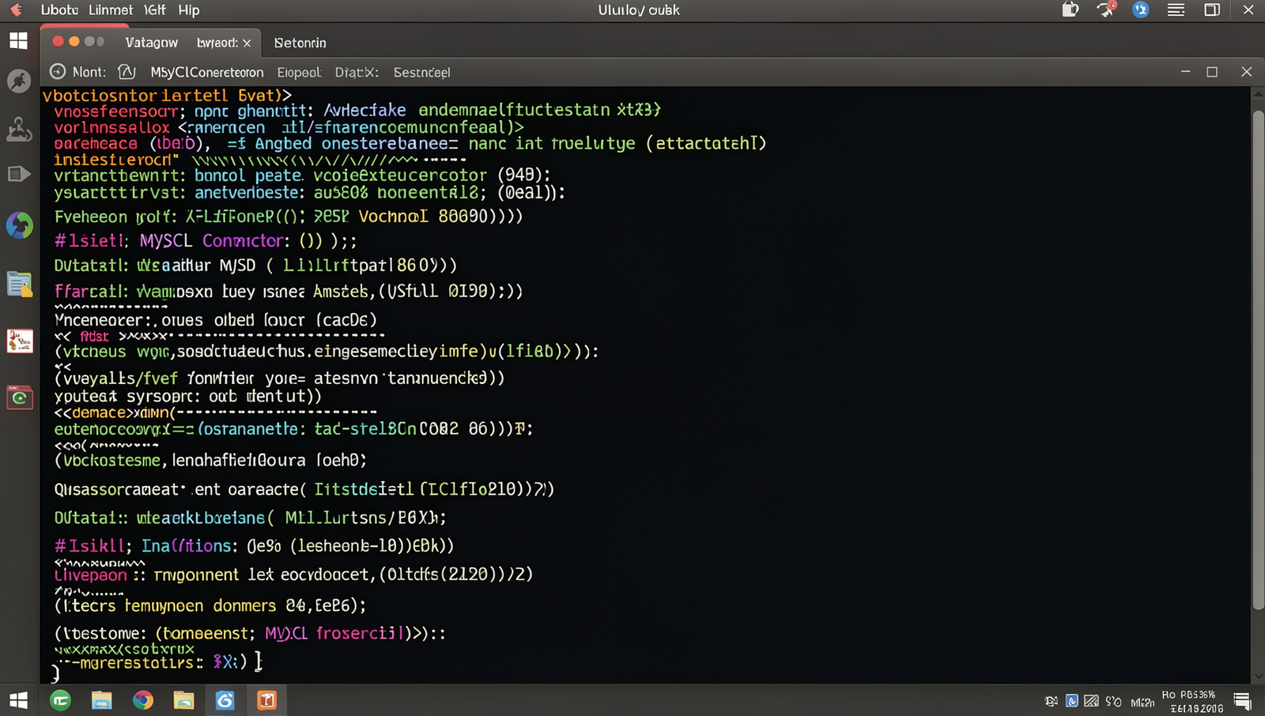This screenshot has height=716, width=1265.
Task: Open the orange app icon in taskbar
Action: [266, 700]
